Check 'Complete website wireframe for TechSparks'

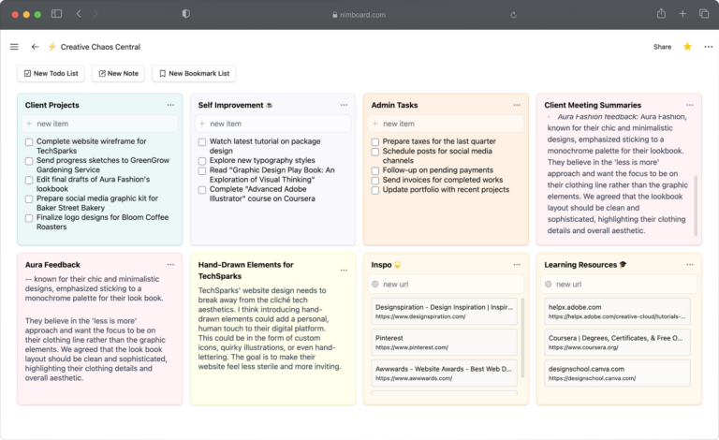[x=29, y=141]
